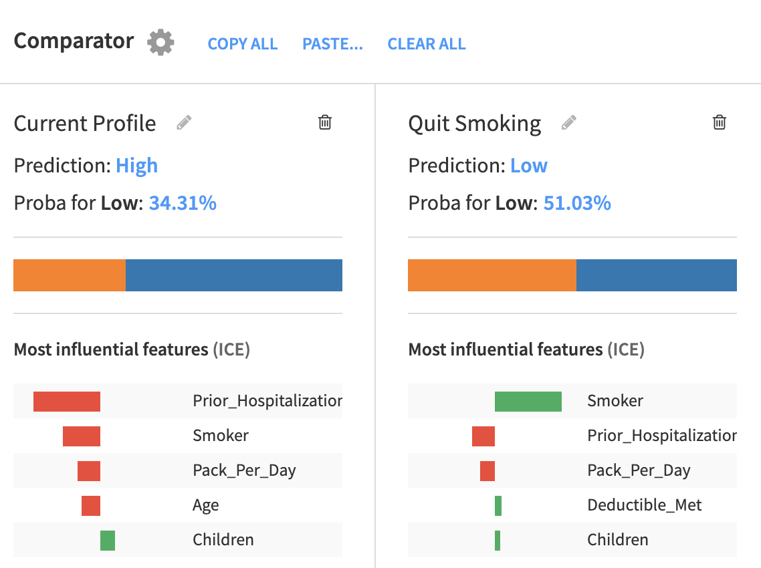Select the 34.31% probability value

[x=183, y=203]
